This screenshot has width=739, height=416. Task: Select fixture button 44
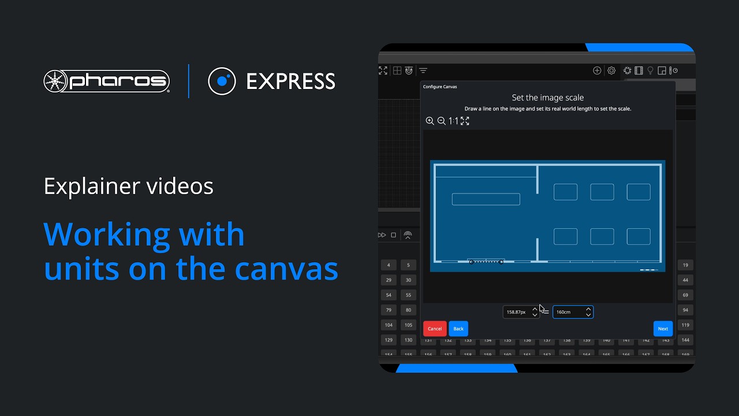point(685,280)
